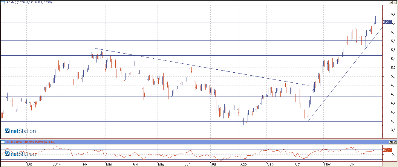
Task: Click the 3,8 price axis label
Action: pos(393,130)
